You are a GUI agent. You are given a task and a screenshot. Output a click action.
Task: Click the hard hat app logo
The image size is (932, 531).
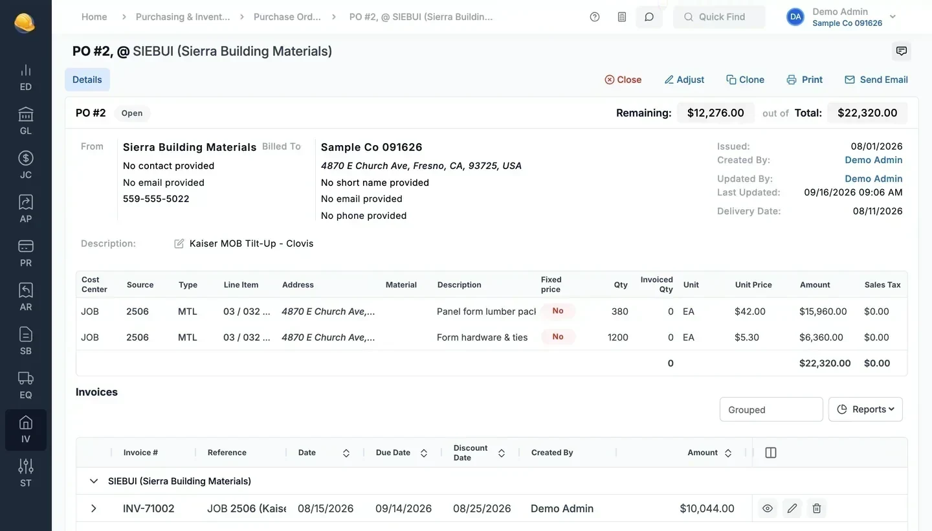tap(25, 23)
